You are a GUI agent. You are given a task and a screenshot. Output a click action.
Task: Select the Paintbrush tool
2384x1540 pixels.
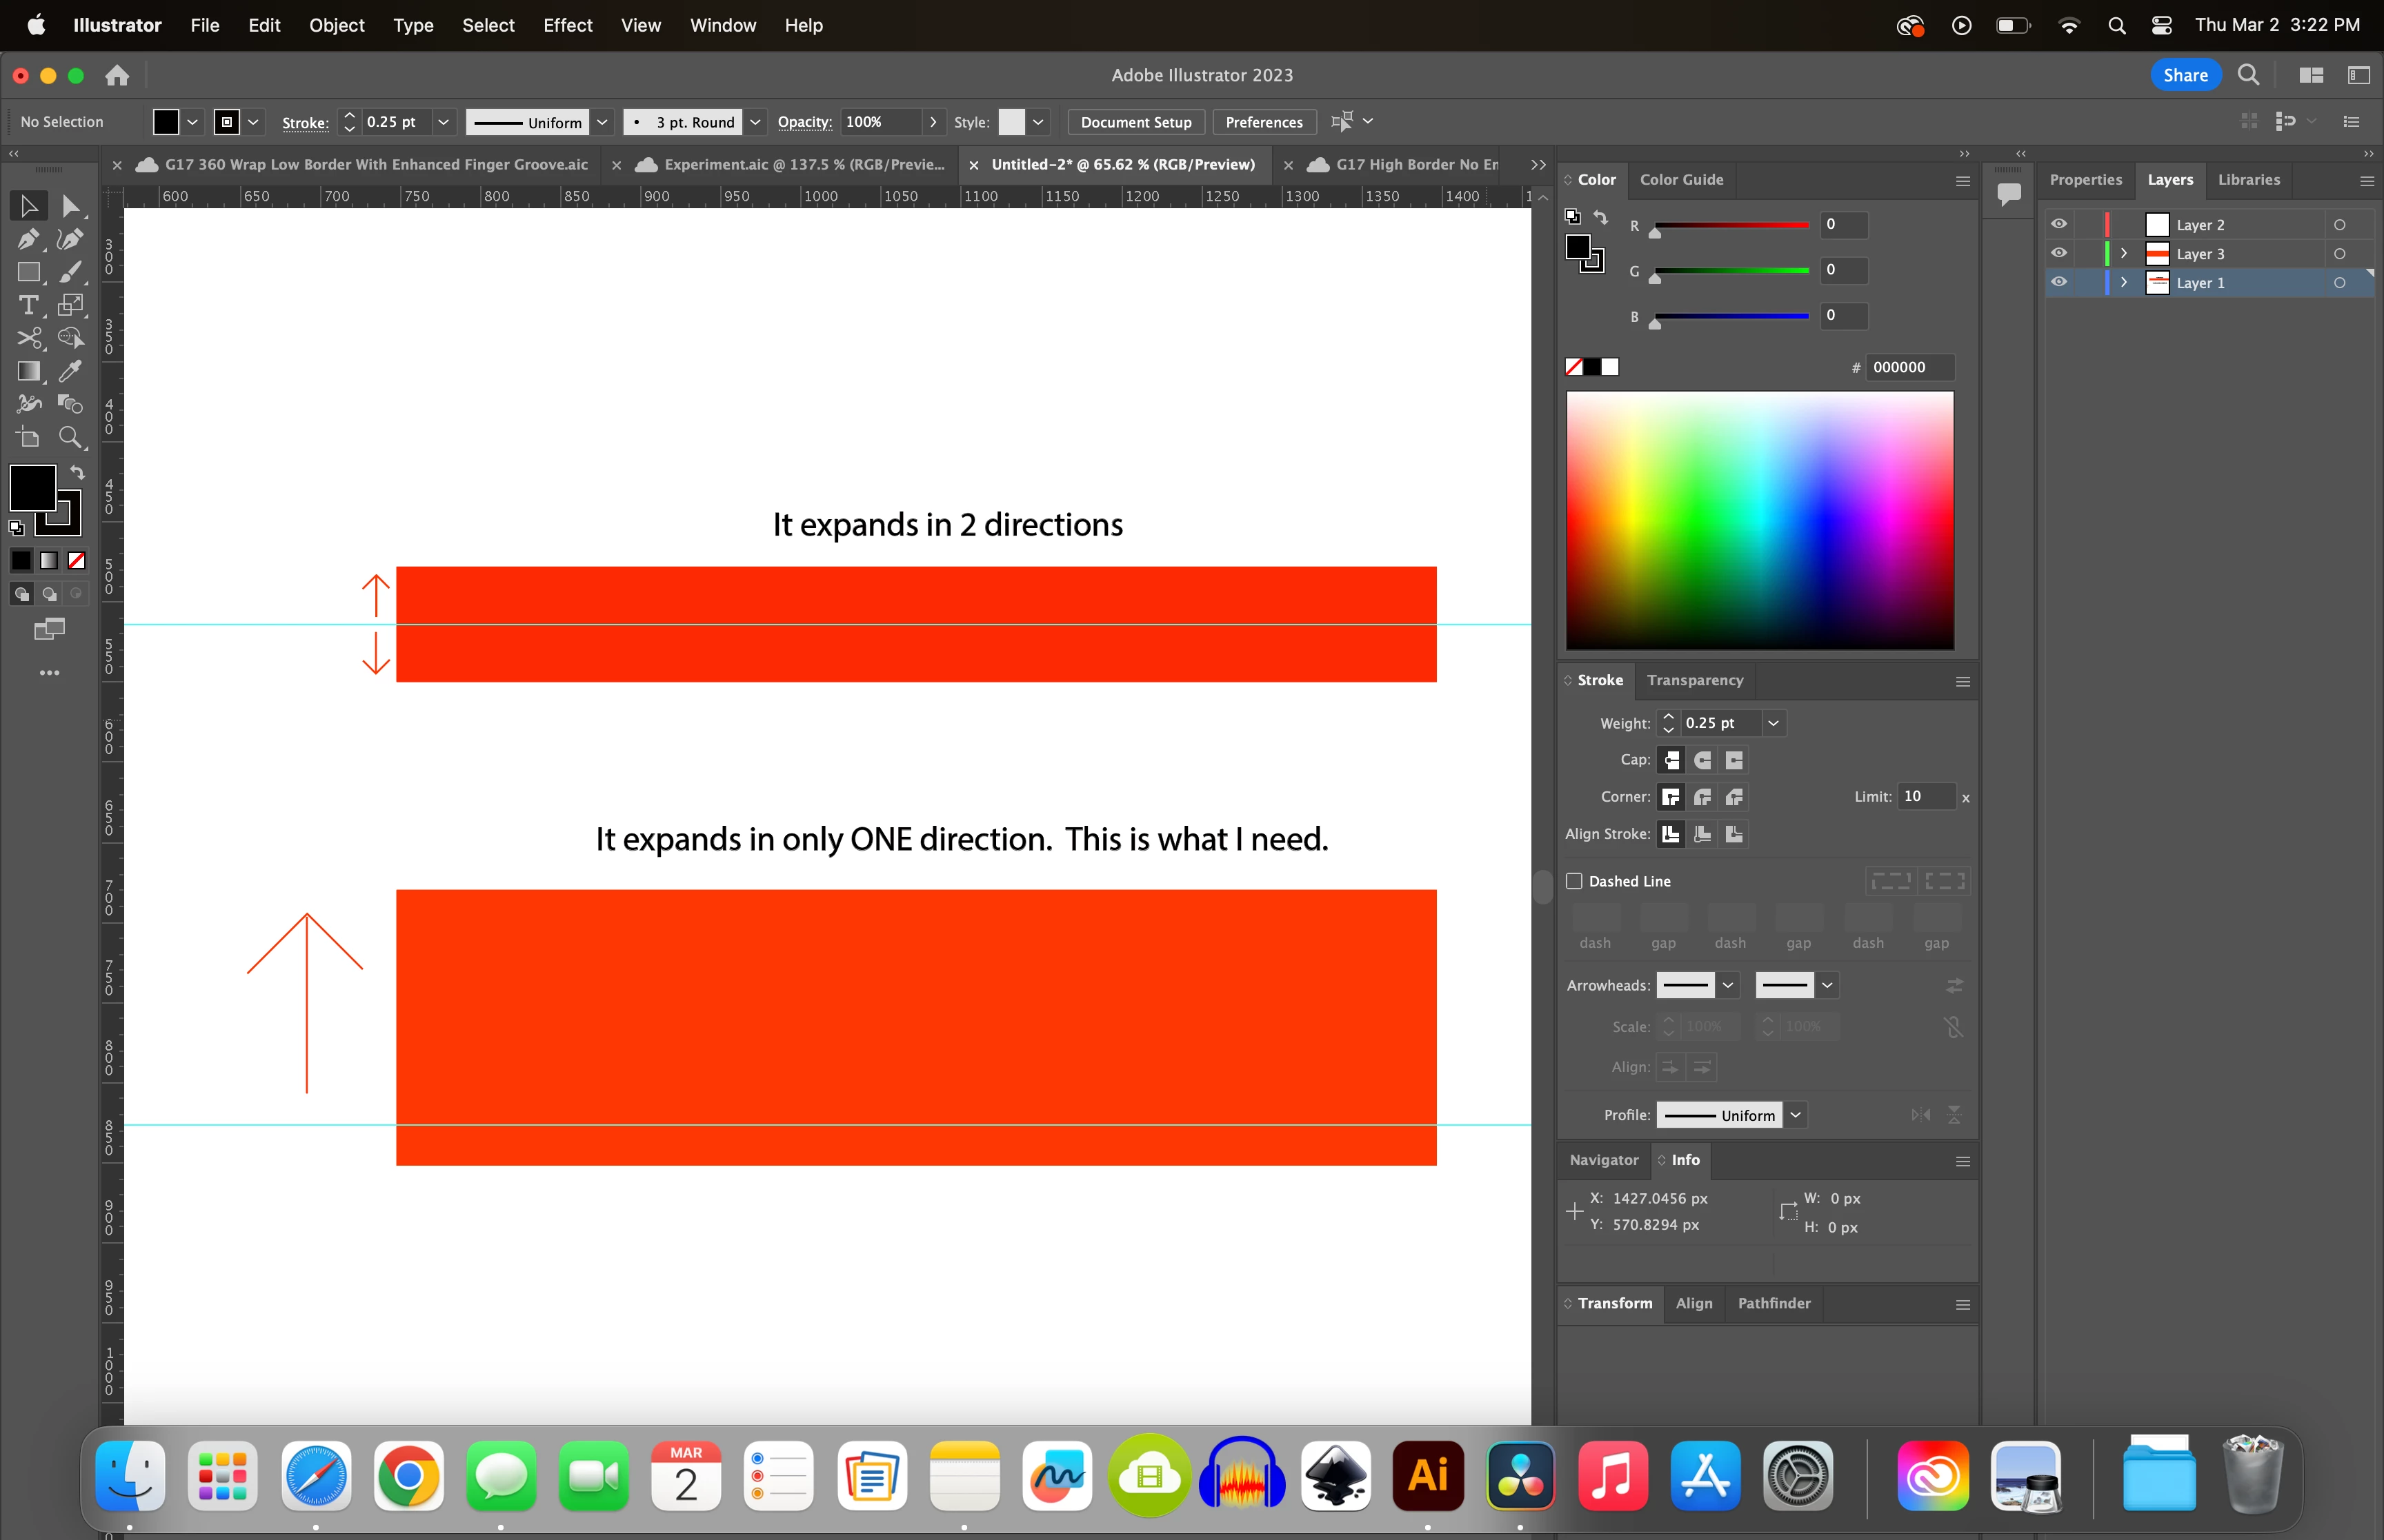(70, 272)
